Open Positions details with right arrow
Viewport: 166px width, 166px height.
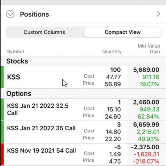coord(158,14)
